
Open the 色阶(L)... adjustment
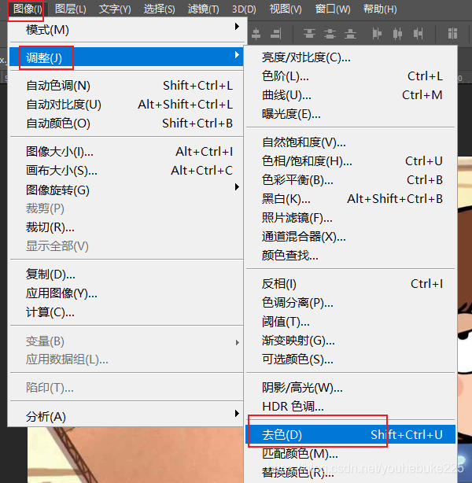pyautogui.click(x=351, y=76)
